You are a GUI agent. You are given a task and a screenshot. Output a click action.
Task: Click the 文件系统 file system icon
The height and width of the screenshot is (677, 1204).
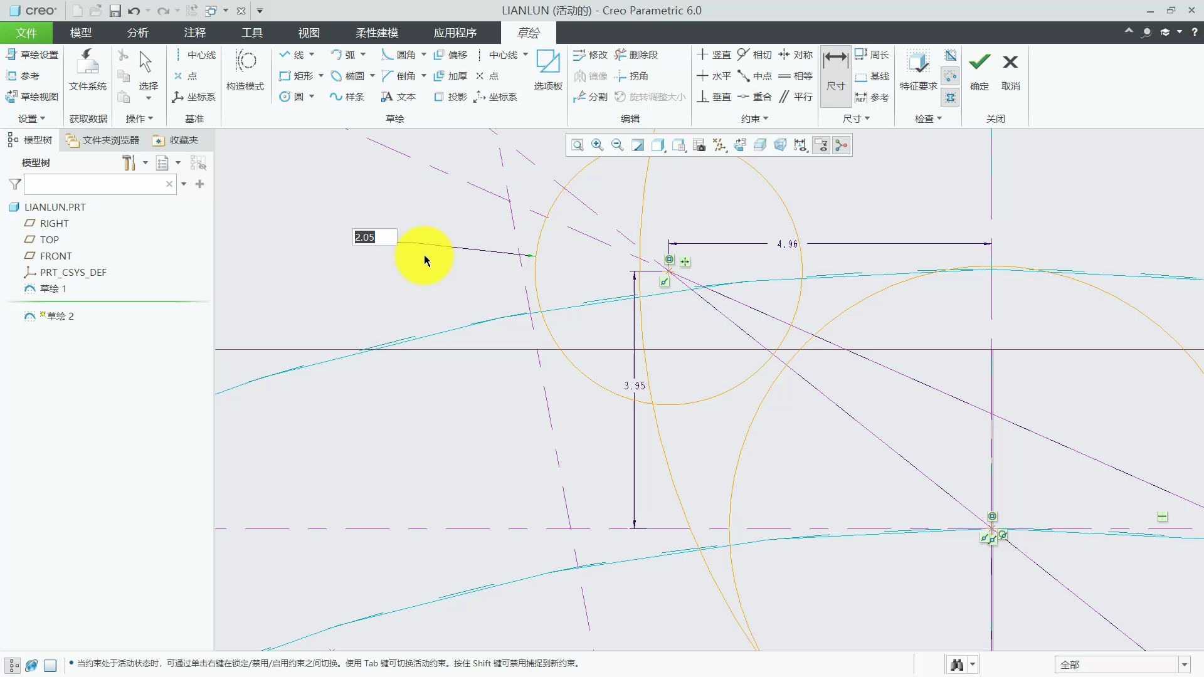(87, 69)
